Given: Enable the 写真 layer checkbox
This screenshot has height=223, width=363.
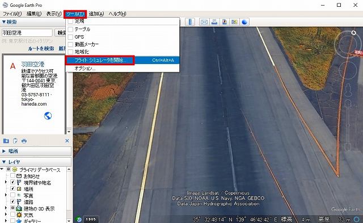Looking at the screenshot, I should click(12, 195).
